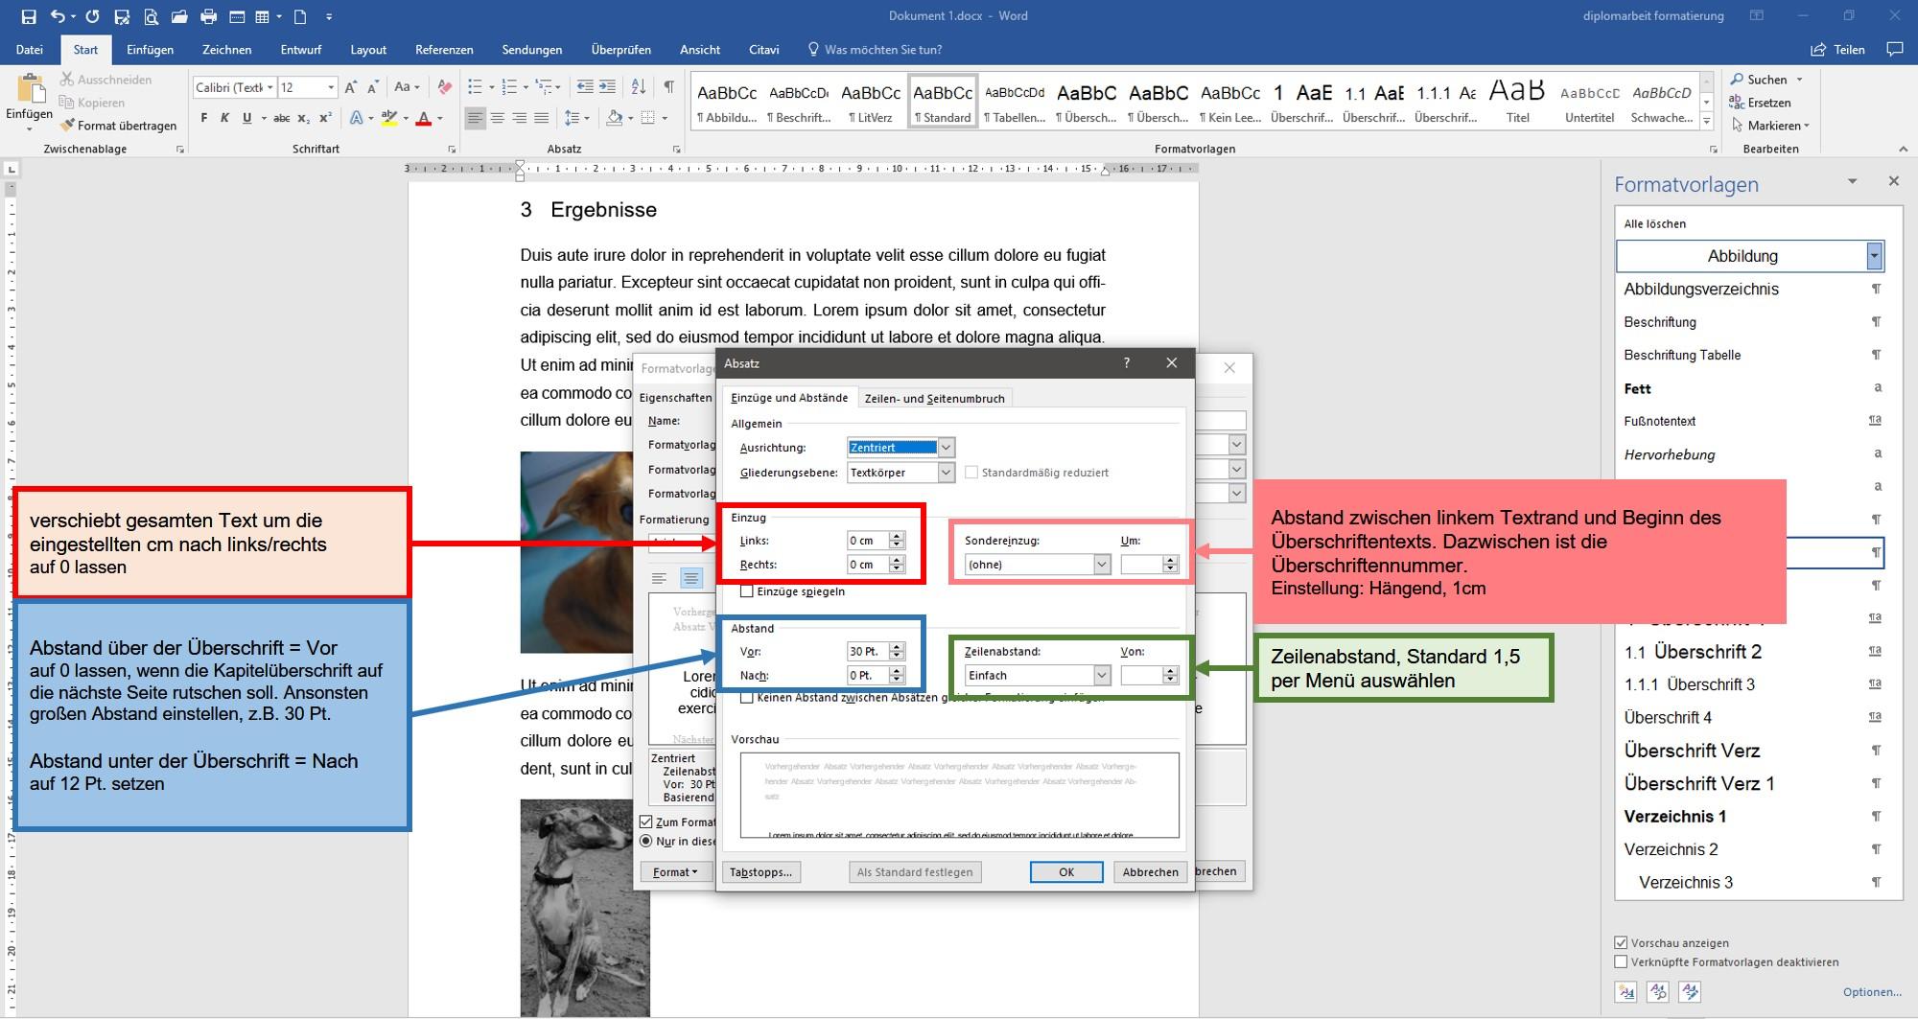1918x1019 pixels.
Task: Select 'Nur in diesem' radio button
Action: point(646,841)
